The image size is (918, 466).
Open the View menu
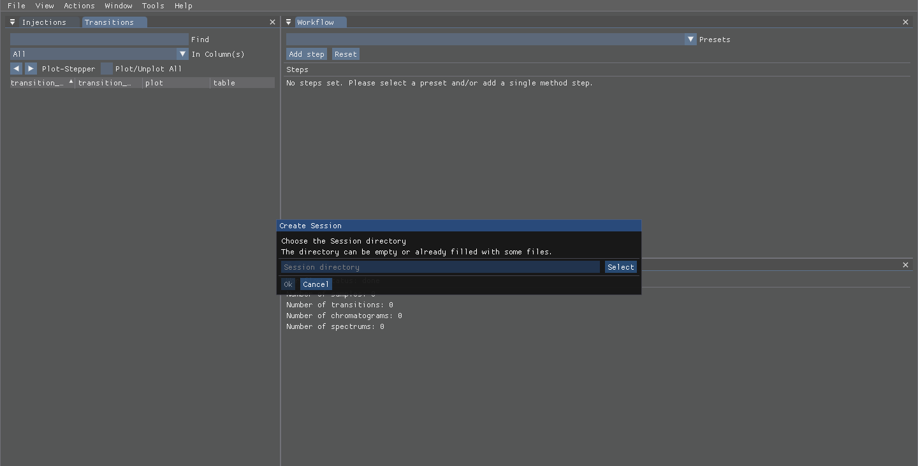tap(45, 6)
